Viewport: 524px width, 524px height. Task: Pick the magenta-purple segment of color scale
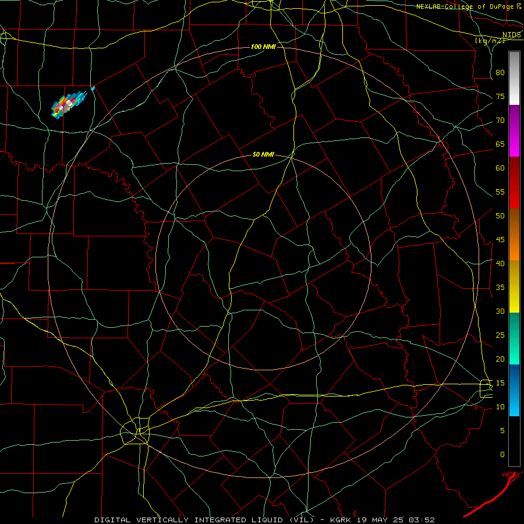[x=514, y=130]
